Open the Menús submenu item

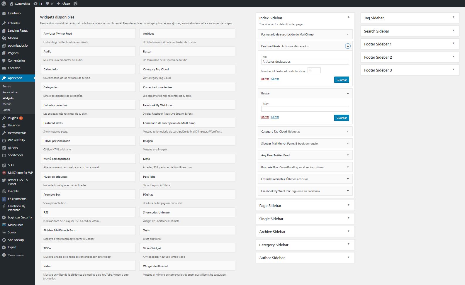(x=7, y=104)
